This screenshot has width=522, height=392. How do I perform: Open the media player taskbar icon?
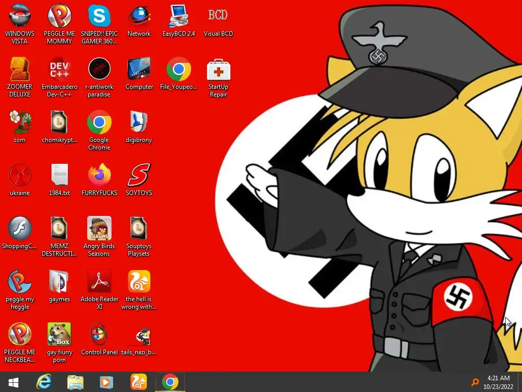pyautogui.click(x=106, y=382)
